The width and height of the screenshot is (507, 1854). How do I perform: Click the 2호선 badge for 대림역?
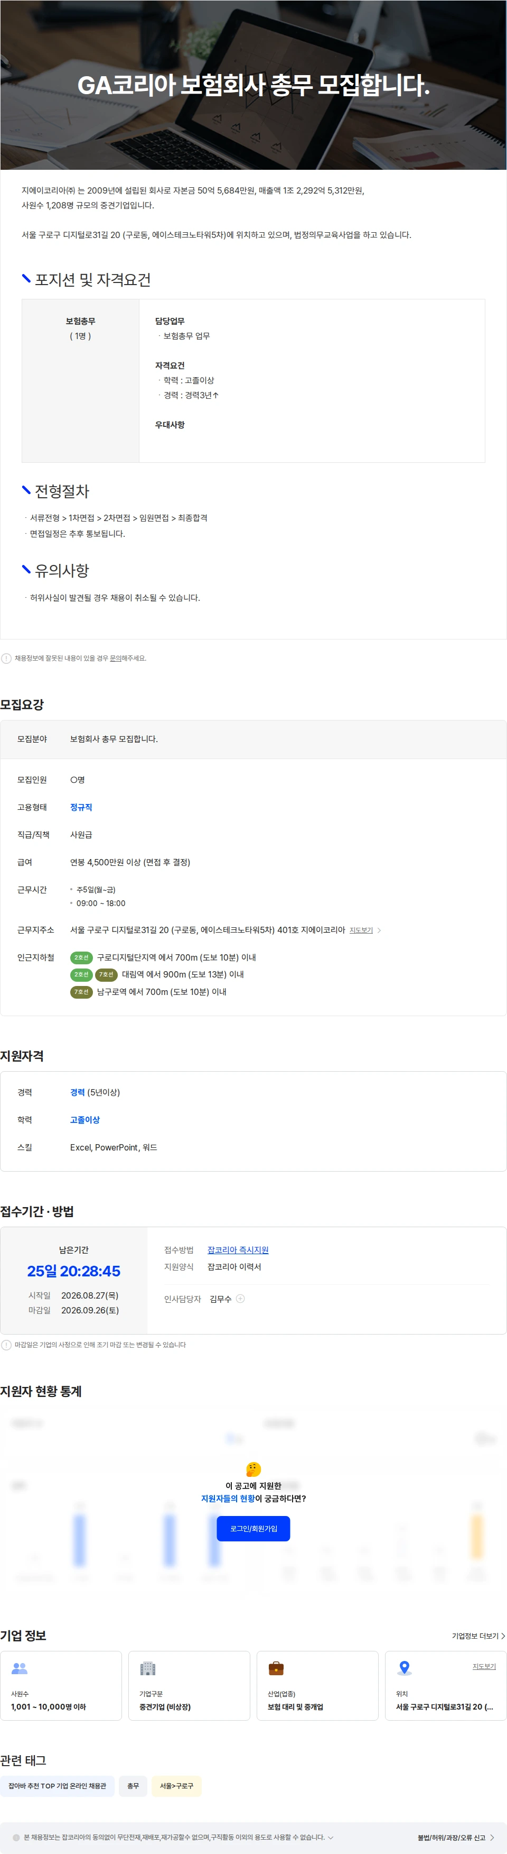pyautogui.click(x=81, y=974)
